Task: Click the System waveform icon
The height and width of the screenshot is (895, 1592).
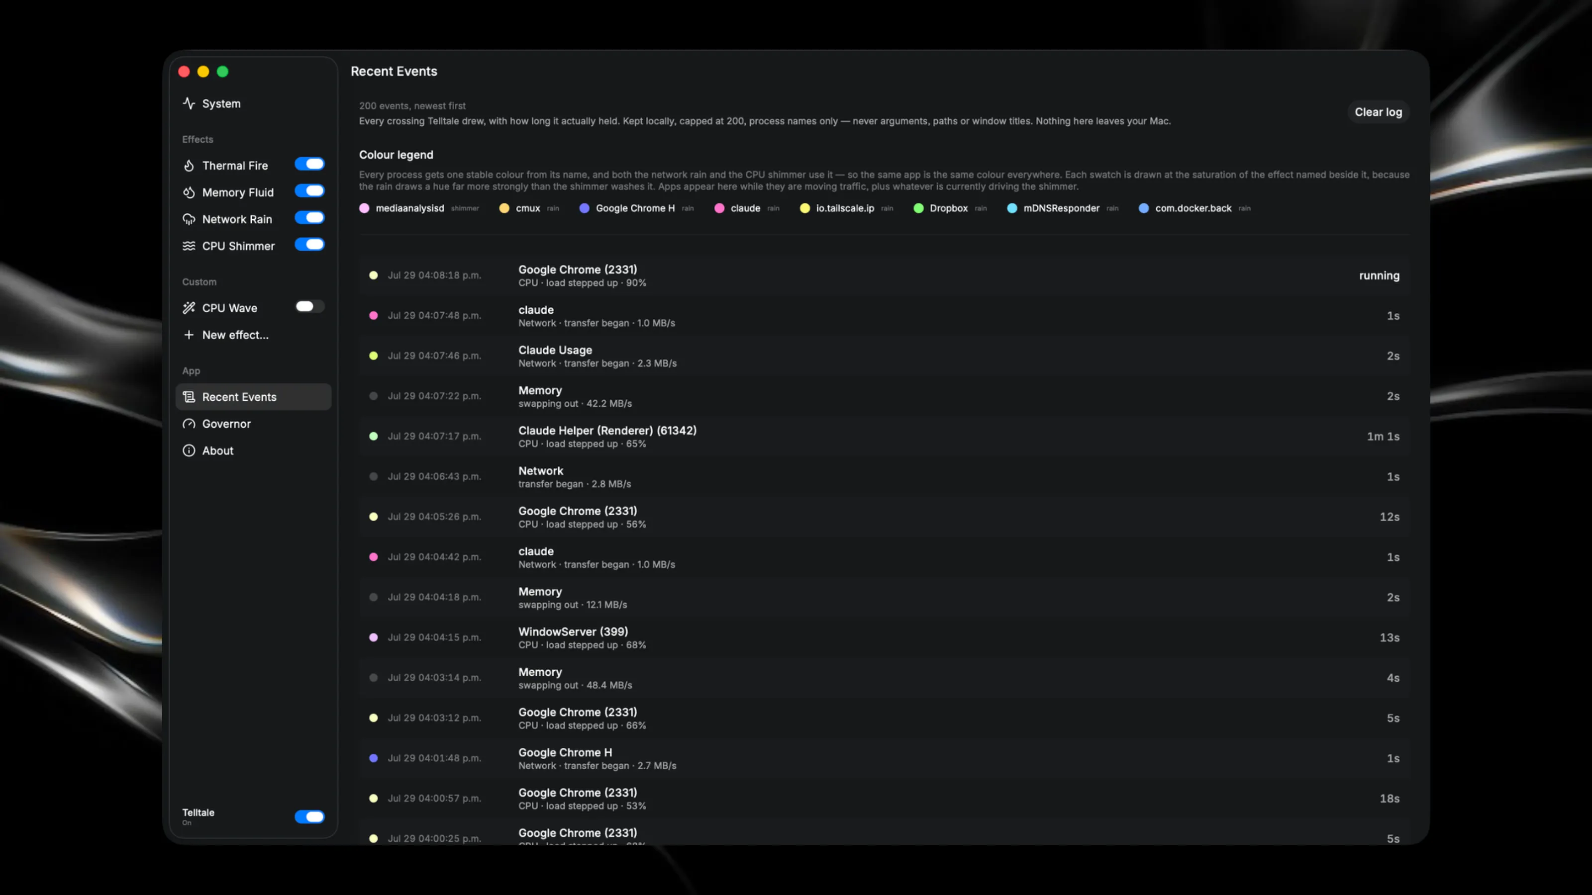Action: click(189, 103)
